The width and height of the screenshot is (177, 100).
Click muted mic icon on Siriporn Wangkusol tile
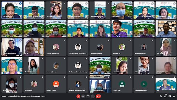64,40
